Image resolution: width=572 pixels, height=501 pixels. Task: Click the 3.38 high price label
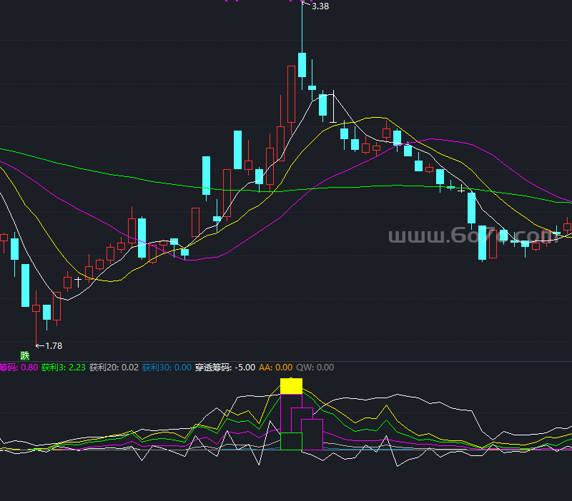[320, 6]
